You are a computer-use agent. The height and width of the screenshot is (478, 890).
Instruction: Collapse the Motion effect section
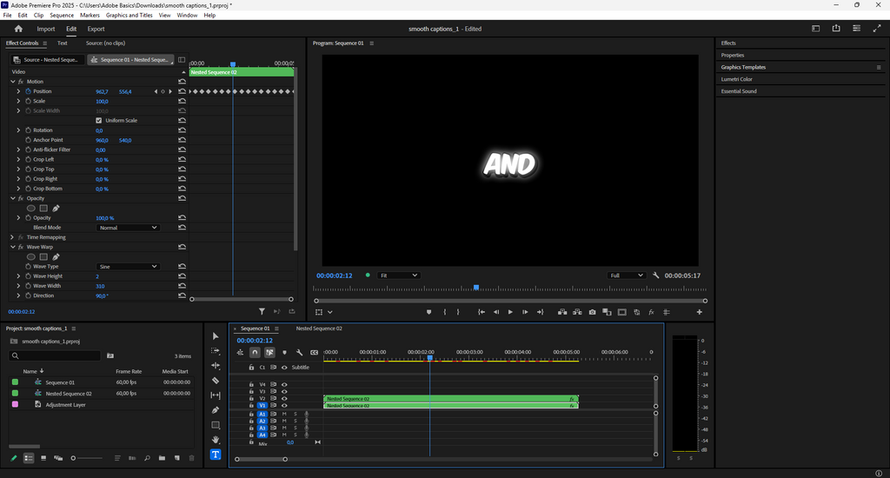coord(13,82)
